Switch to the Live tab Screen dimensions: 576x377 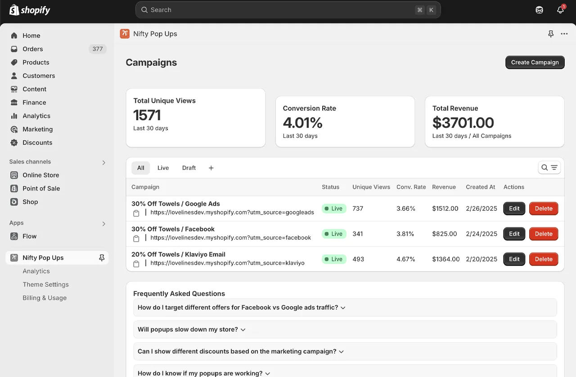163,168
